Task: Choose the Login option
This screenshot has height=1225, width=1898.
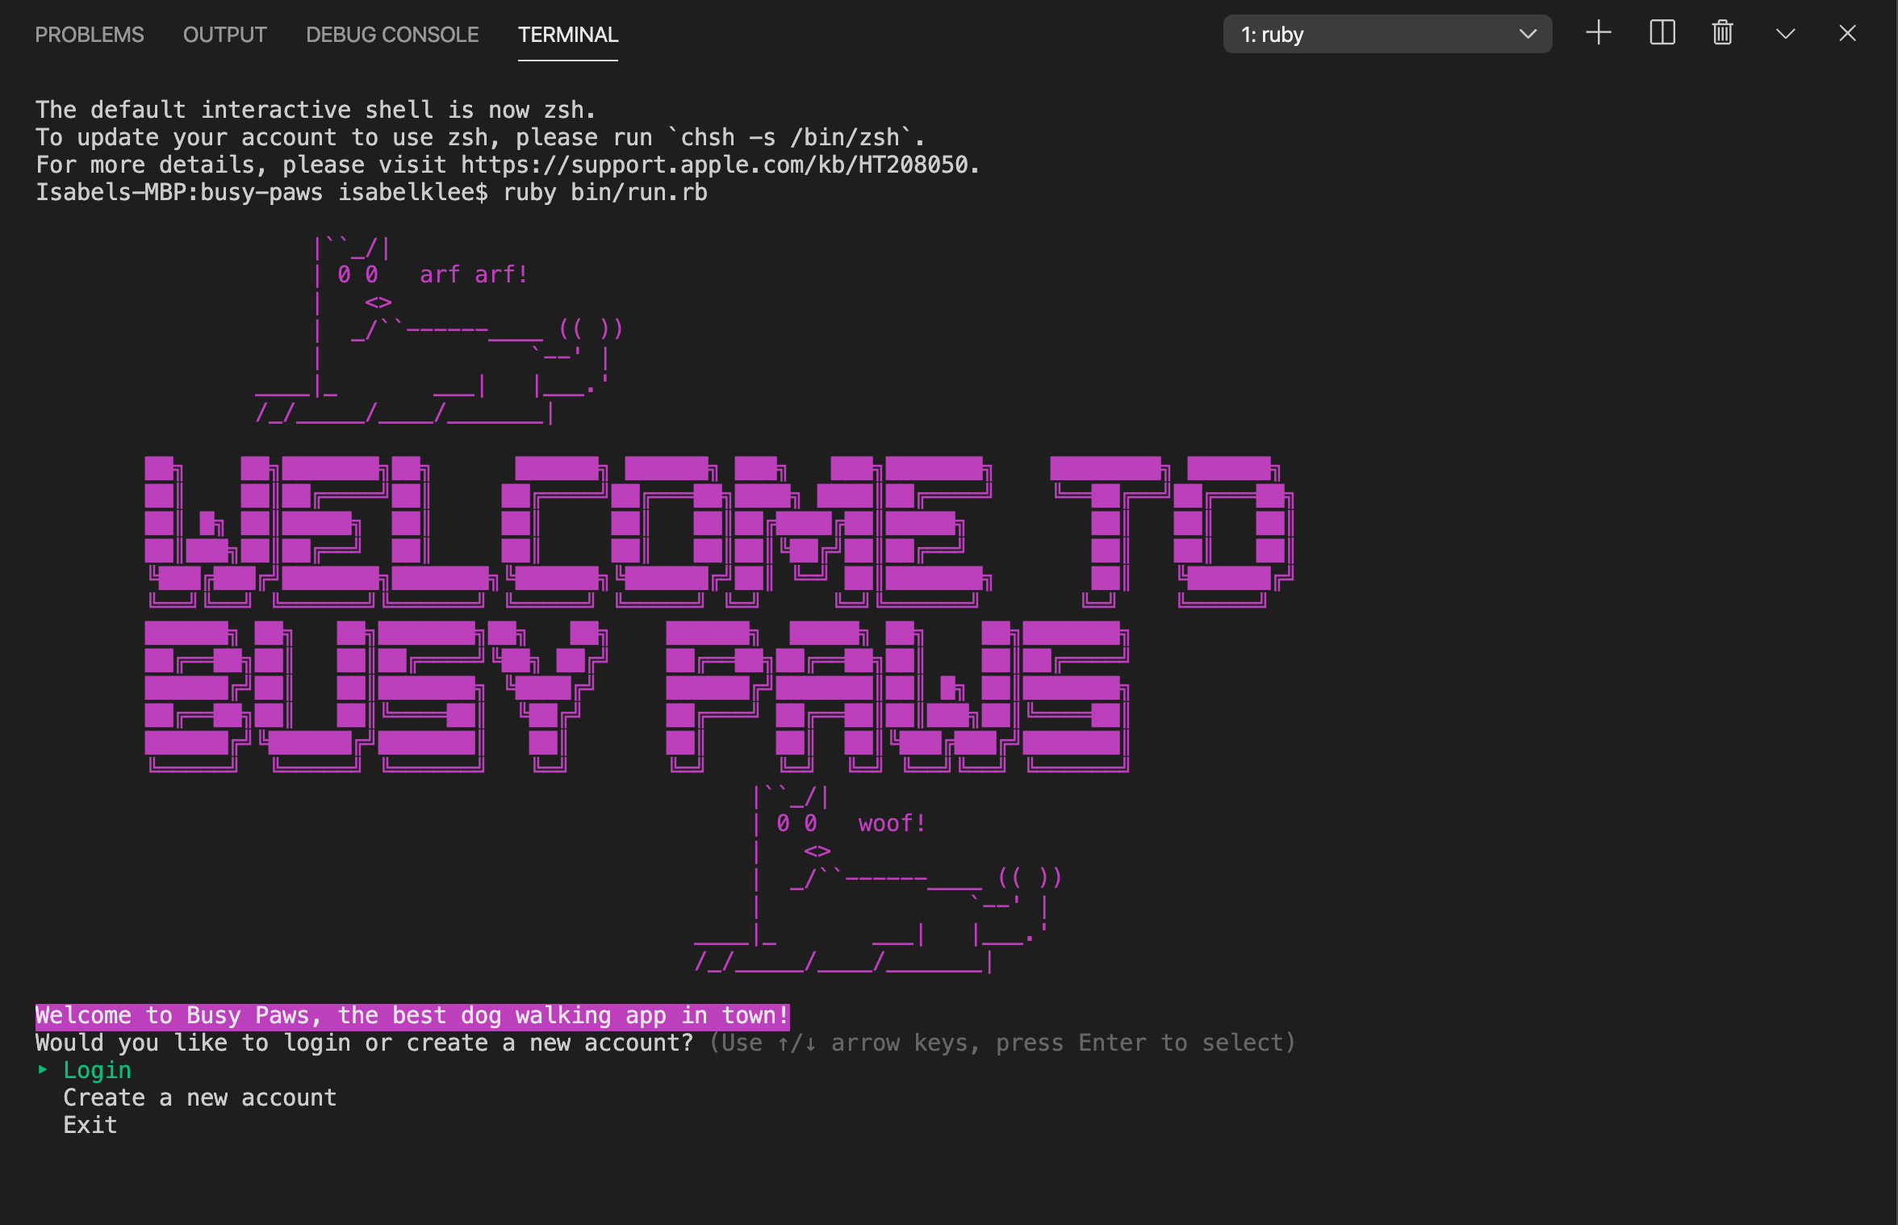Action: click(x=97, y=1070)
